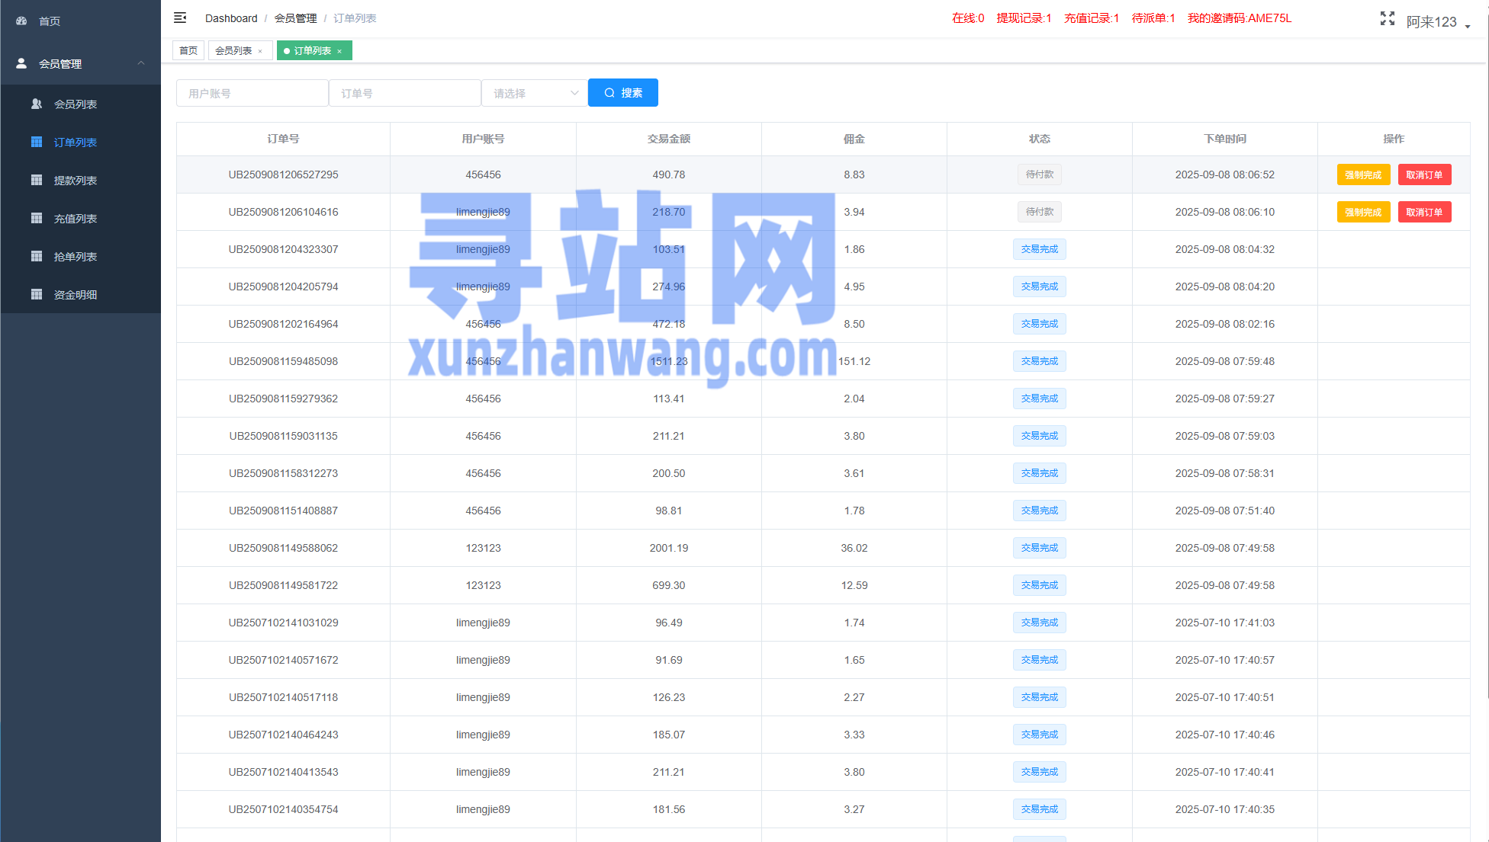
Task: Click the 首页 dashboard icon in sidebar
Action: tap(21, 21)
